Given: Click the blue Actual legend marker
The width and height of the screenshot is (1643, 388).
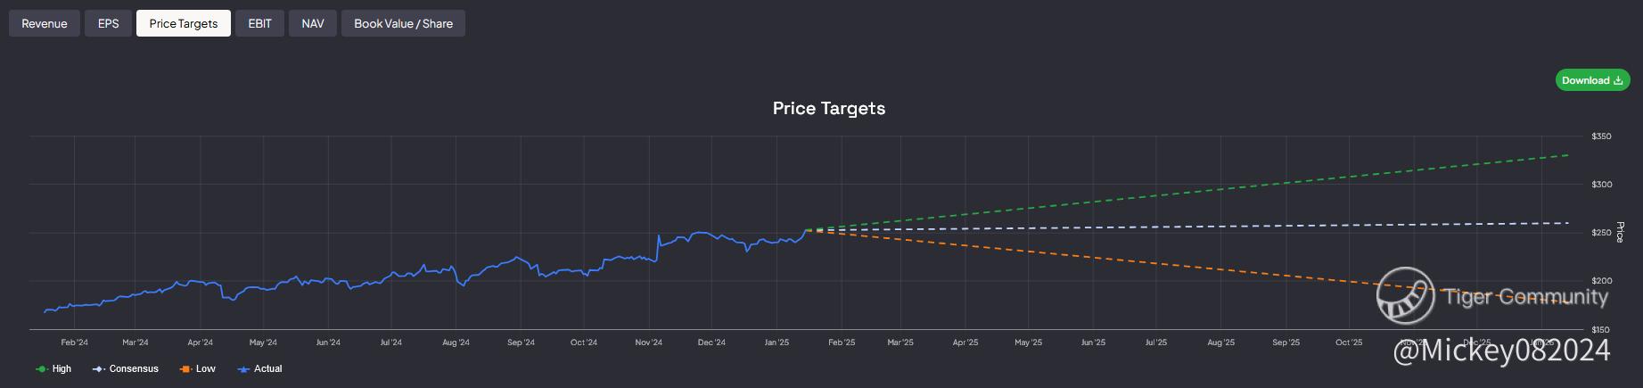Looking at the screenshot, I should pos(243,369).
